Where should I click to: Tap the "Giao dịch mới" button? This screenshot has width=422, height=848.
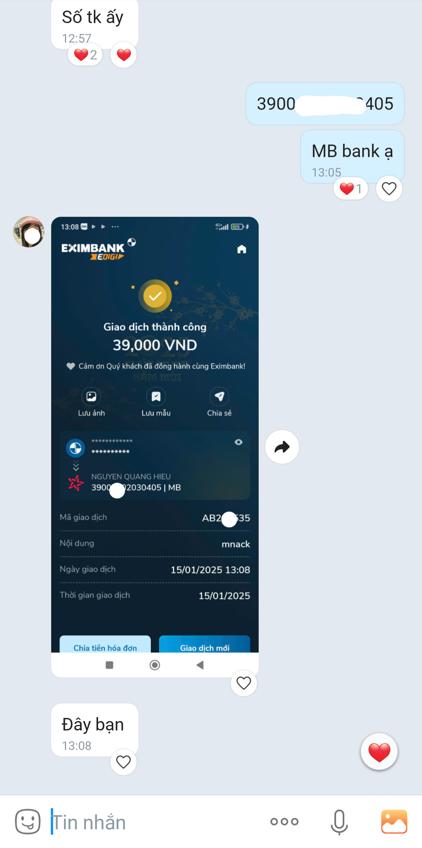coord(205,644)
